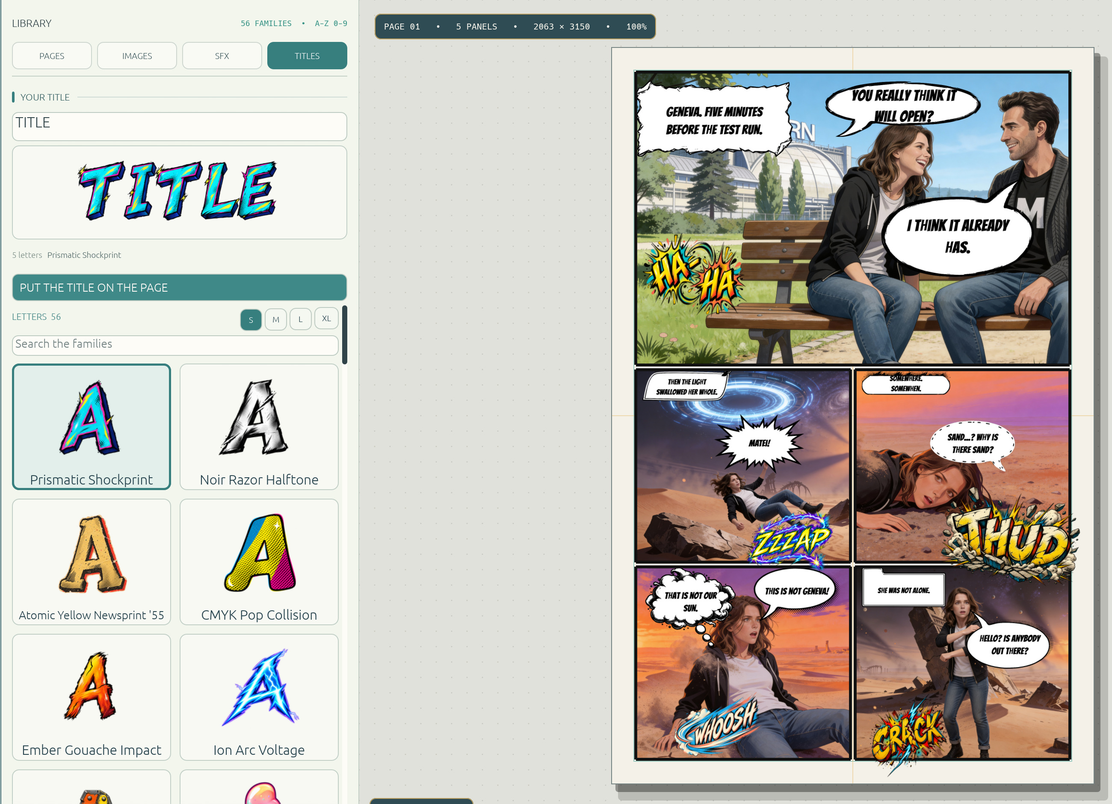
Task: Select the THUD sound effect sticker
Action: point(1011,538)
